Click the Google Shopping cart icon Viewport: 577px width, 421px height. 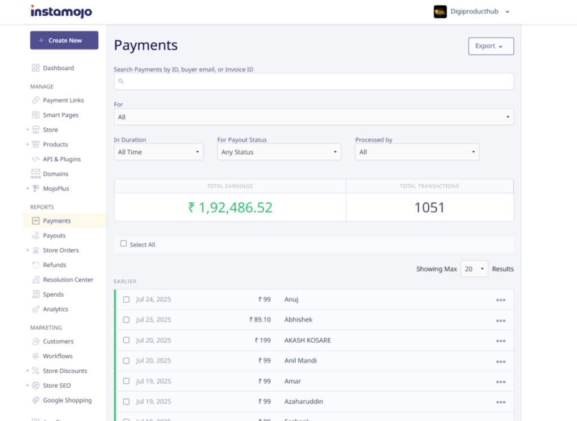tap(36, 401)
